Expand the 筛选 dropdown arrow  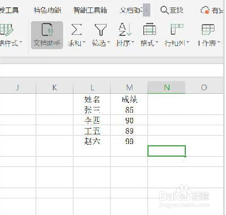pos(108,42)
